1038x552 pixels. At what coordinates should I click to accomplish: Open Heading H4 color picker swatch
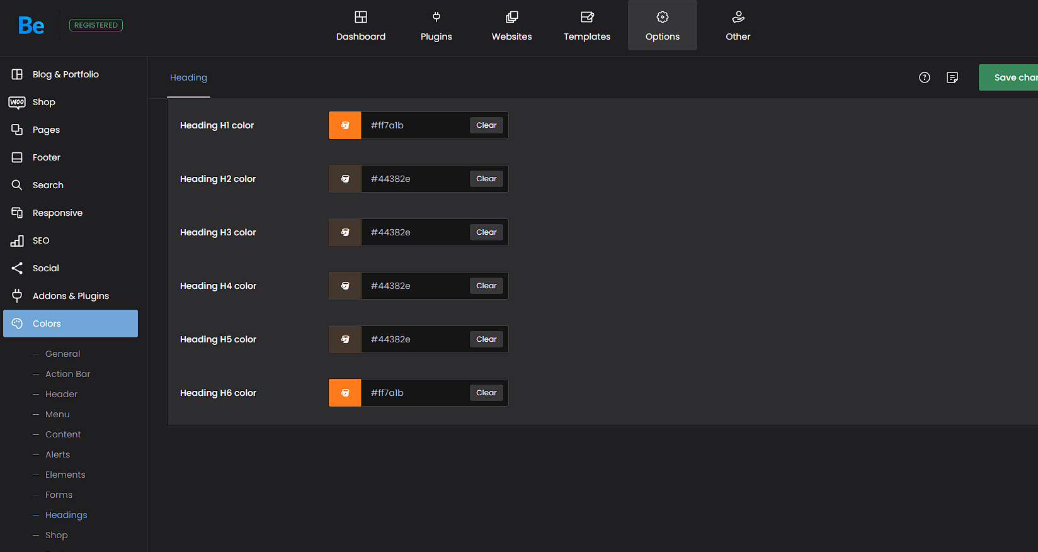(x=345, y=286)
